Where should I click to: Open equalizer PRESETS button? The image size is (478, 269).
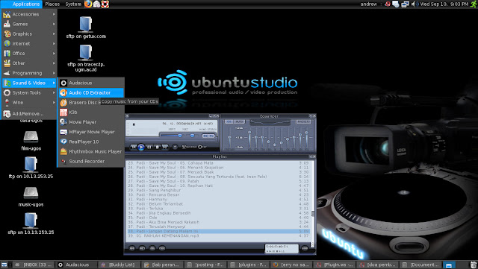(x=304, y=121)
